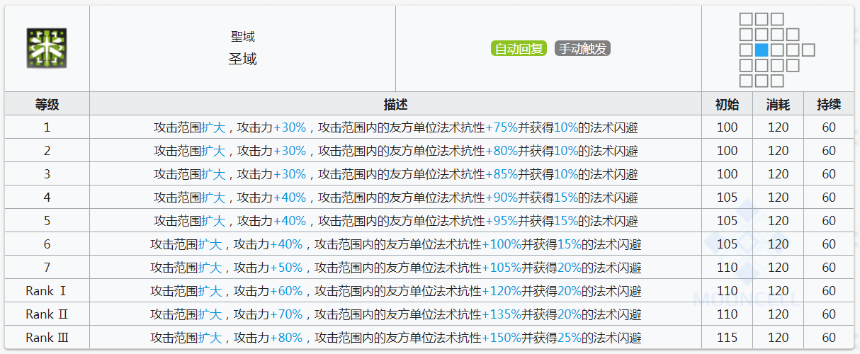Click description with 法术抗性+75%
860x354 pixels.
[395, 127]
